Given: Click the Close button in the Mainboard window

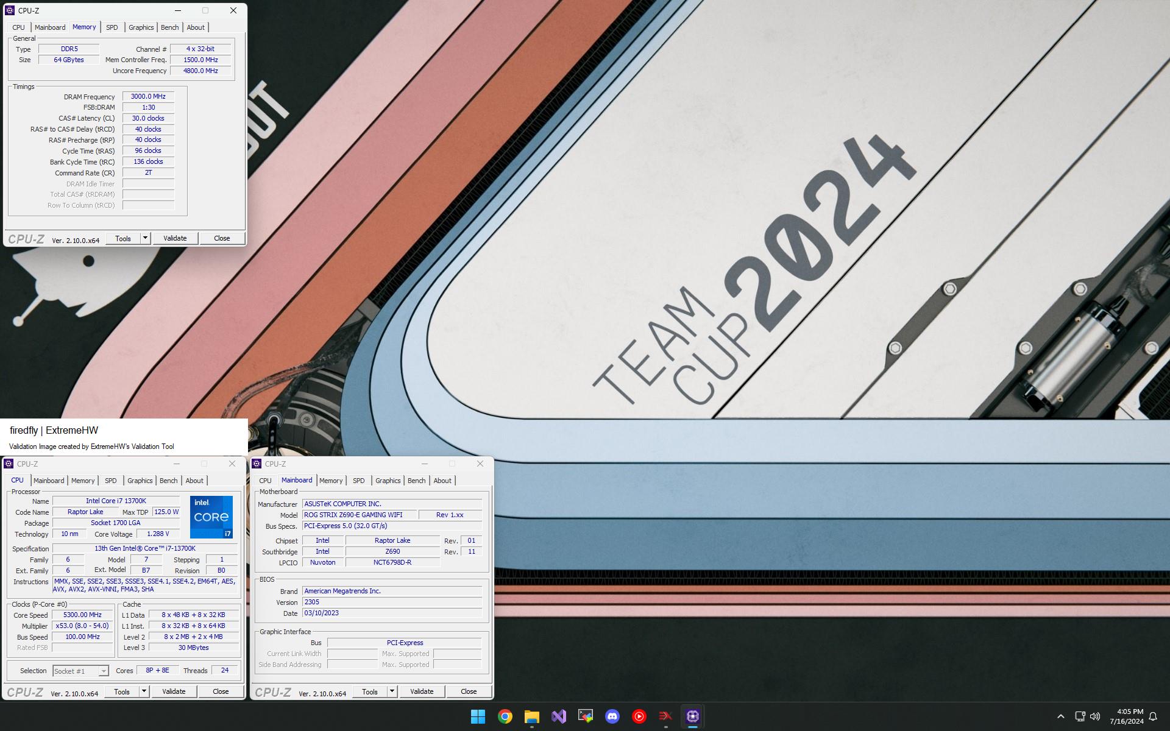Looking at the screenshot, I should click(469, 691).
